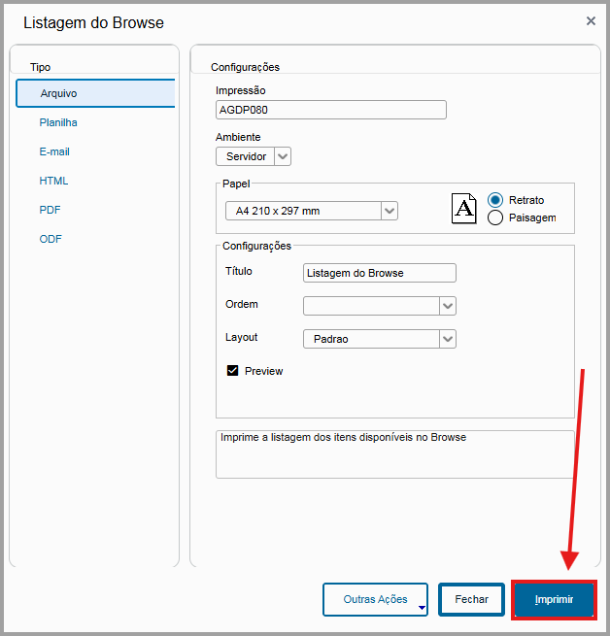Select Paisagem orientation radio button

[x=495, y=218]
